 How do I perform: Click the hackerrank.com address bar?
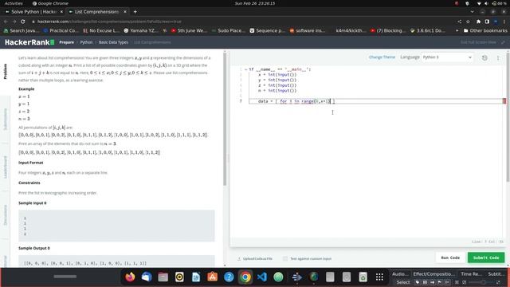(x=241, y=22)
